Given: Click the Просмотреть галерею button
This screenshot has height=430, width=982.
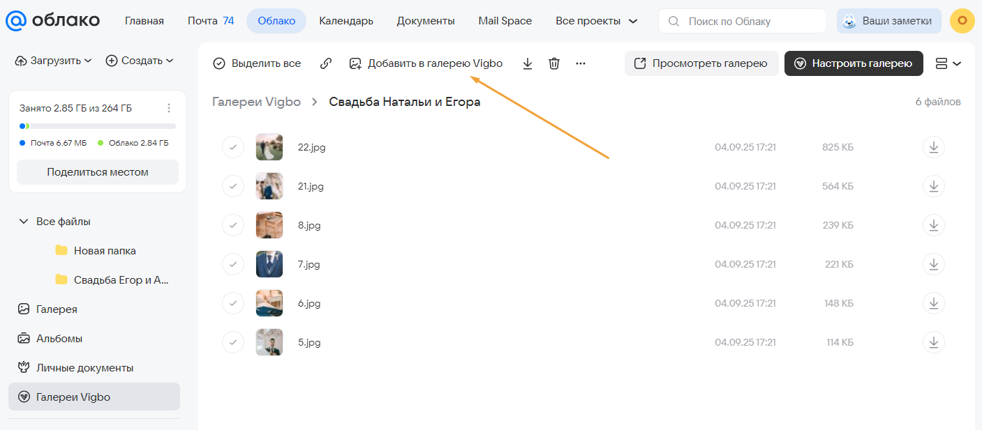Looking at the screenshot, I should click(x=701, y=63).
